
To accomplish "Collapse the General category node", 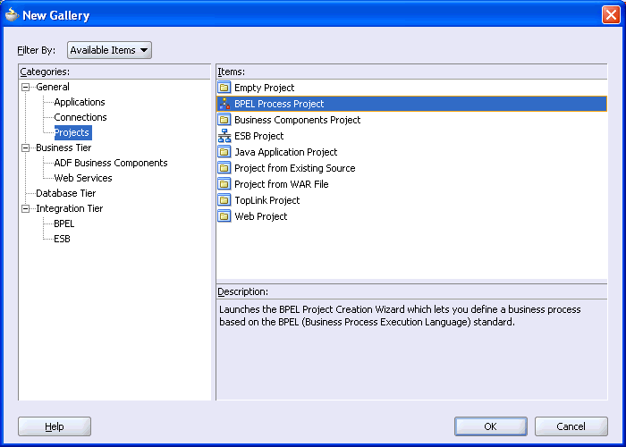I will click(x=26, y=87).
